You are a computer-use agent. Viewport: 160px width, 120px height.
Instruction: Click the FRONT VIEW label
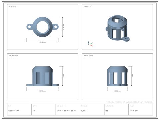tap(14, 56)
